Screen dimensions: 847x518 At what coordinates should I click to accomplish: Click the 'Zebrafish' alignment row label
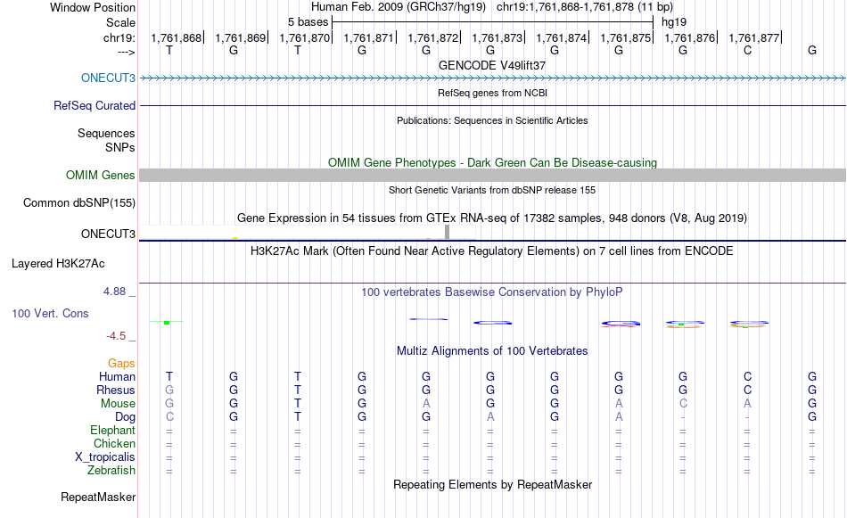(x=111, y=471)
